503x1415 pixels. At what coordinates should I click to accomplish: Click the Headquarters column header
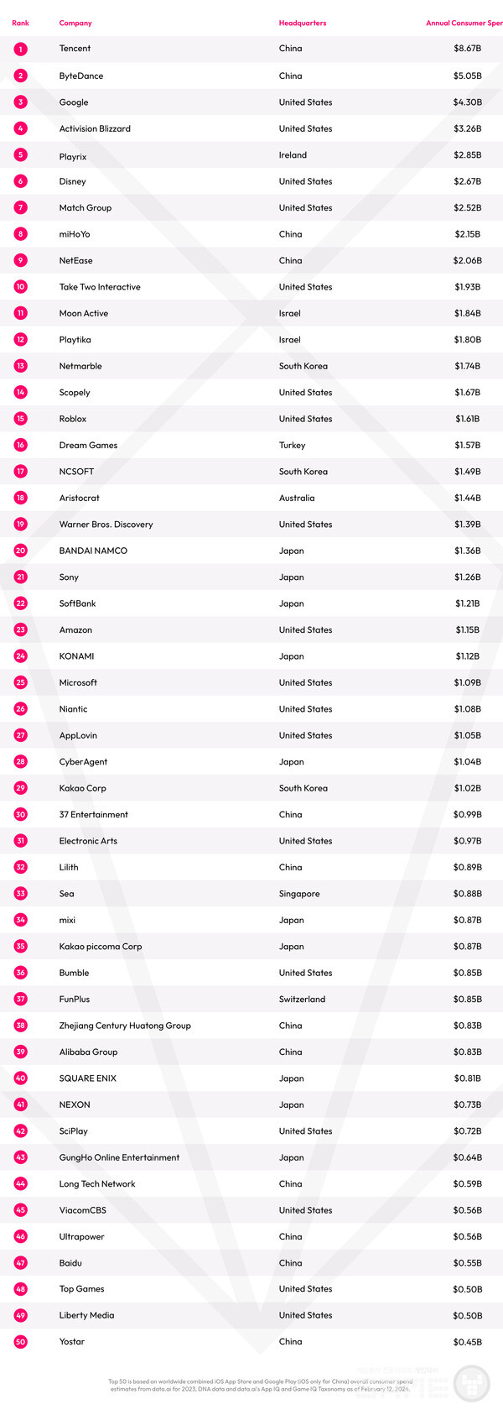click(303, 23)
